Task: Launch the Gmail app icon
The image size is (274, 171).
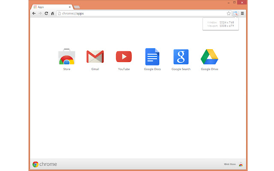Action: (x=95, y=57)
